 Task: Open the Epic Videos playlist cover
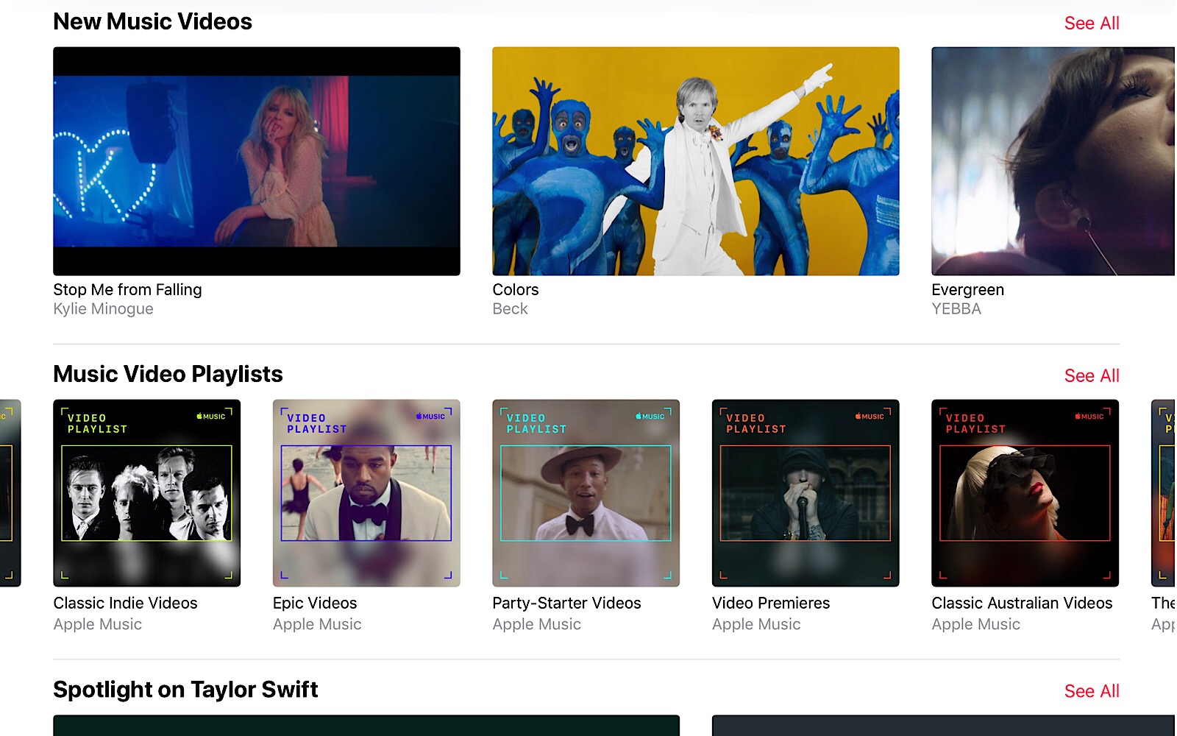point(366,493)
